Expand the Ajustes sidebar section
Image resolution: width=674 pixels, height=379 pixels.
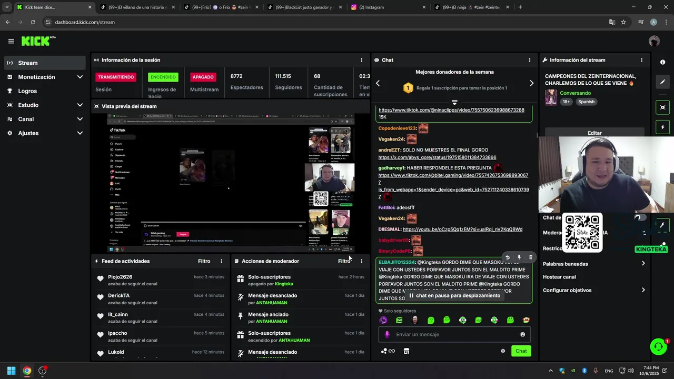tap(80, 133)
